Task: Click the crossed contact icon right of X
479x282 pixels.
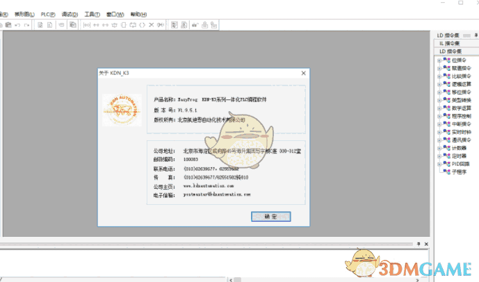Action: 161,25
